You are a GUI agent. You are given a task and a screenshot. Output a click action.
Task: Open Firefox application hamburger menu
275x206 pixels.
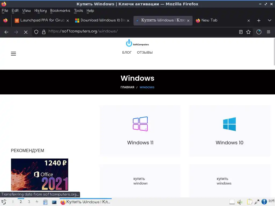(269, 32)
